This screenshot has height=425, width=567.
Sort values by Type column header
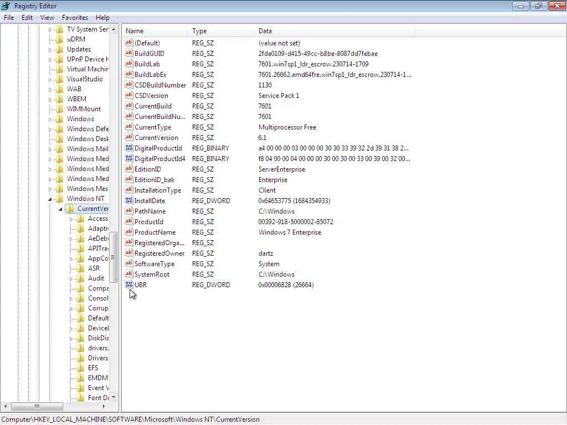pyautogui.click(x=222, y=31)
